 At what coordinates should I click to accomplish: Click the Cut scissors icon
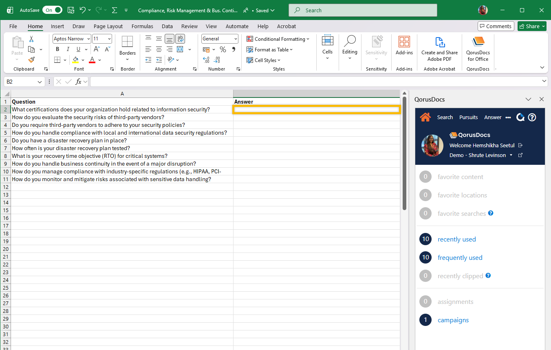pos(31,39)
